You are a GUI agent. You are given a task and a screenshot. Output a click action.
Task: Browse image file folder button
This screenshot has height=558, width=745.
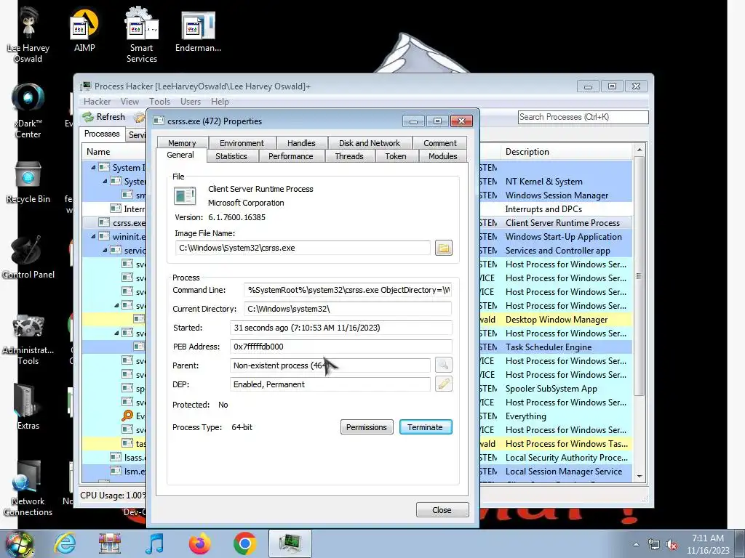pos(443,248)
